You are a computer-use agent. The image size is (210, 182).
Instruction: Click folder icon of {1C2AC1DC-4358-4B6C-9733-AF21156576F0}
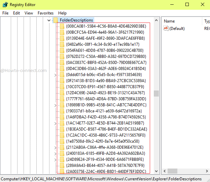(x=62, y=135)
